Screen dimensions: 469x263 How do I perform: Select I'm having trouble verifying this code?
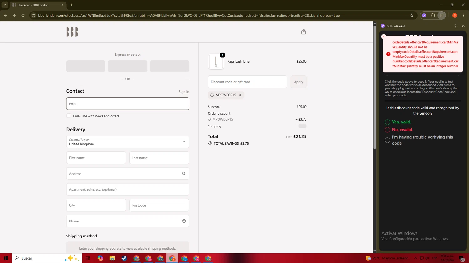click(x=387, y=140)
